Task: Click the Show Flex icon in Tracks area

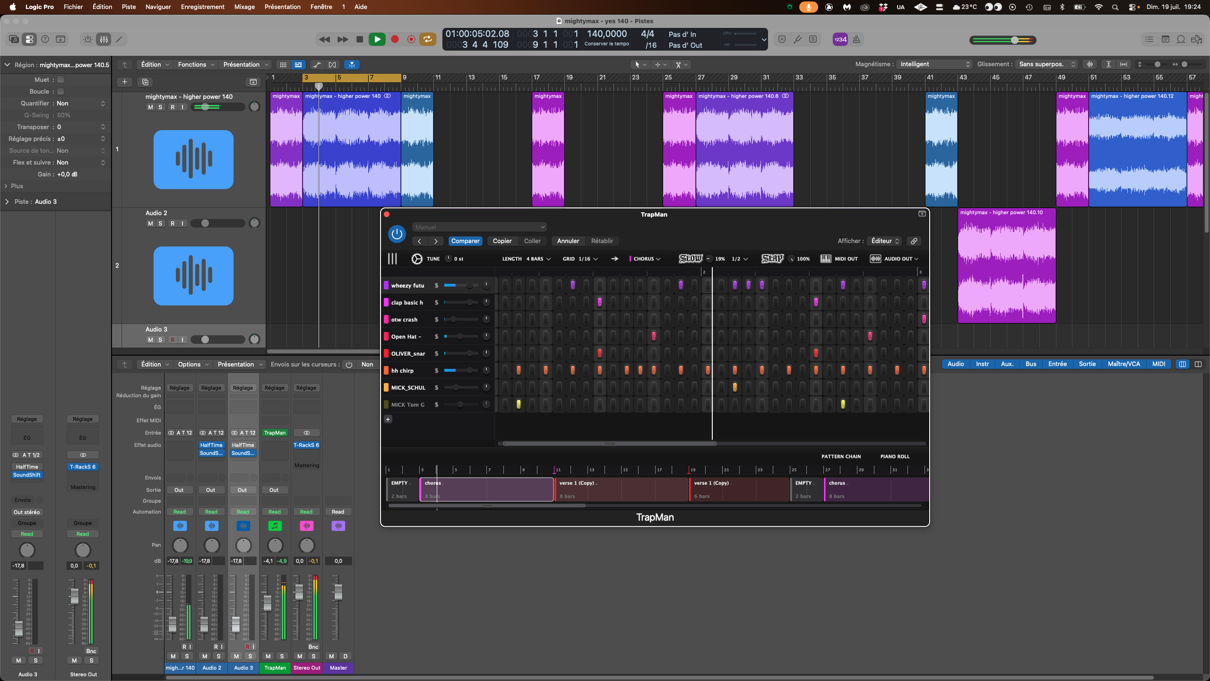Action: 332,65
